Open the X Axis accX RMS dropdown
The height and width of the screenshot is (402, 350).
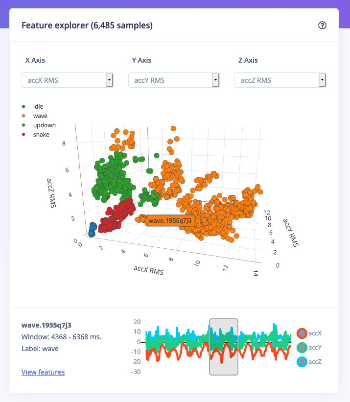tap(68, 80)
